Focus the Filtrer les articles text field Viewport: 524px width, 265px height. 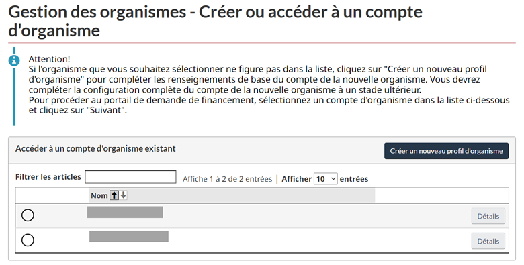(130, 177)
